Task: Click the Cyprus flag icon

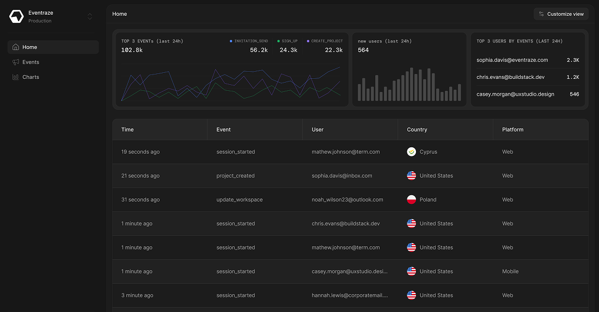Action: tap(412, 152)
